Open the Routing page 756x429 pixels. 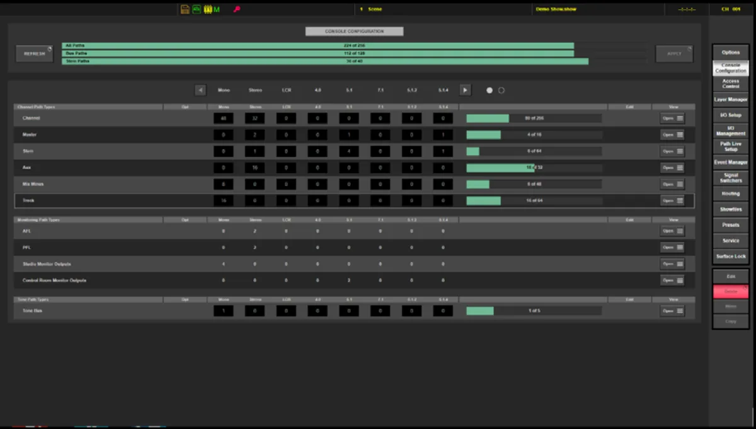tap(731, 193)
